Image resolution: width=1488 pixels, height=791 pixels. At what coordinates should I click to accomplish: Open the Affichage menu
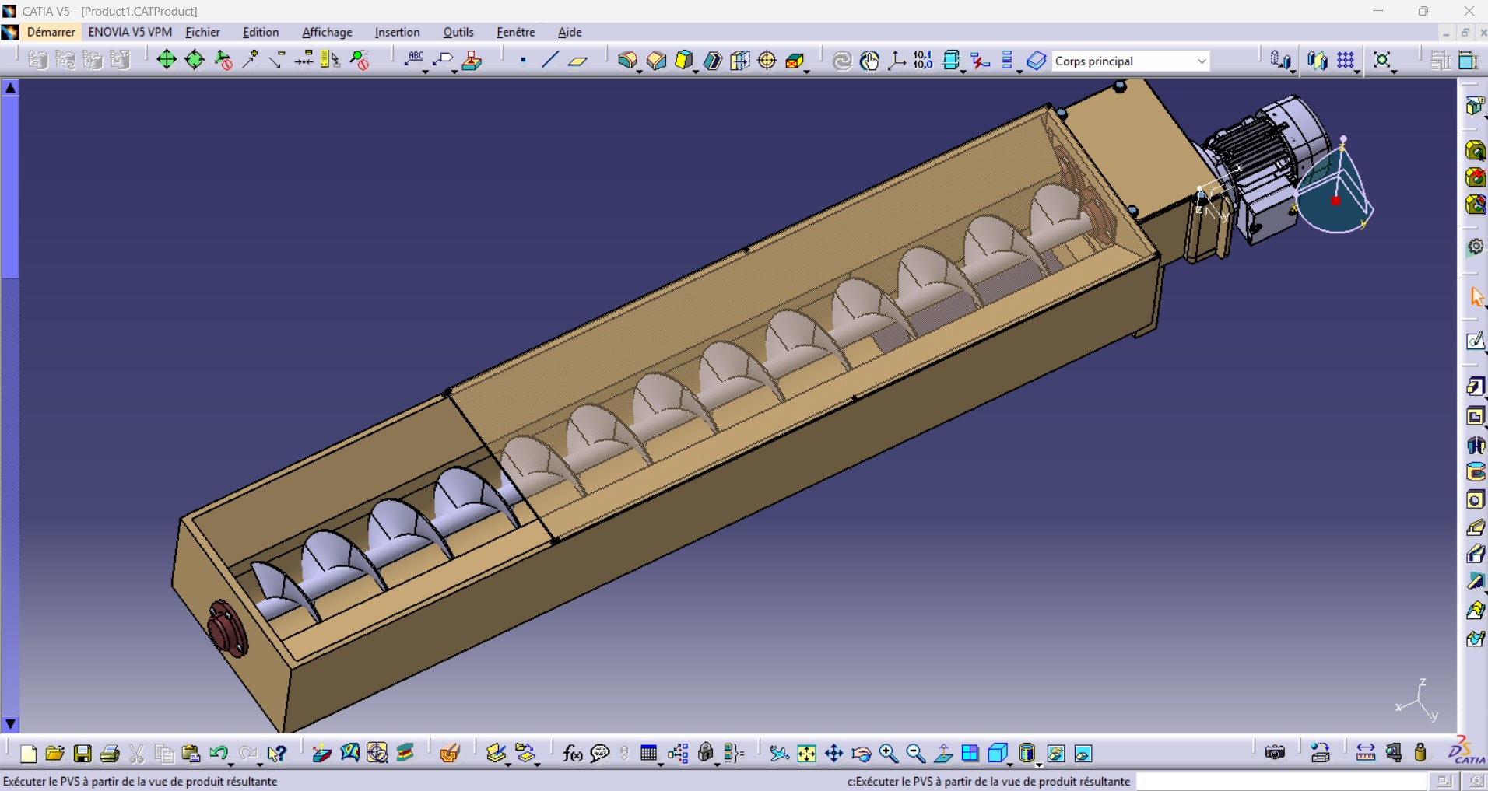click(x=327, y=32)
